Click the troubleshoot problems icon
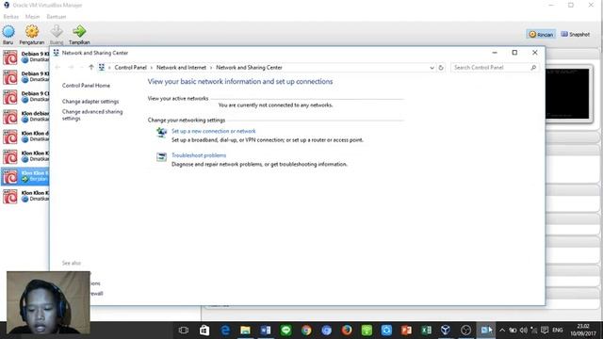 pos(161,157)
